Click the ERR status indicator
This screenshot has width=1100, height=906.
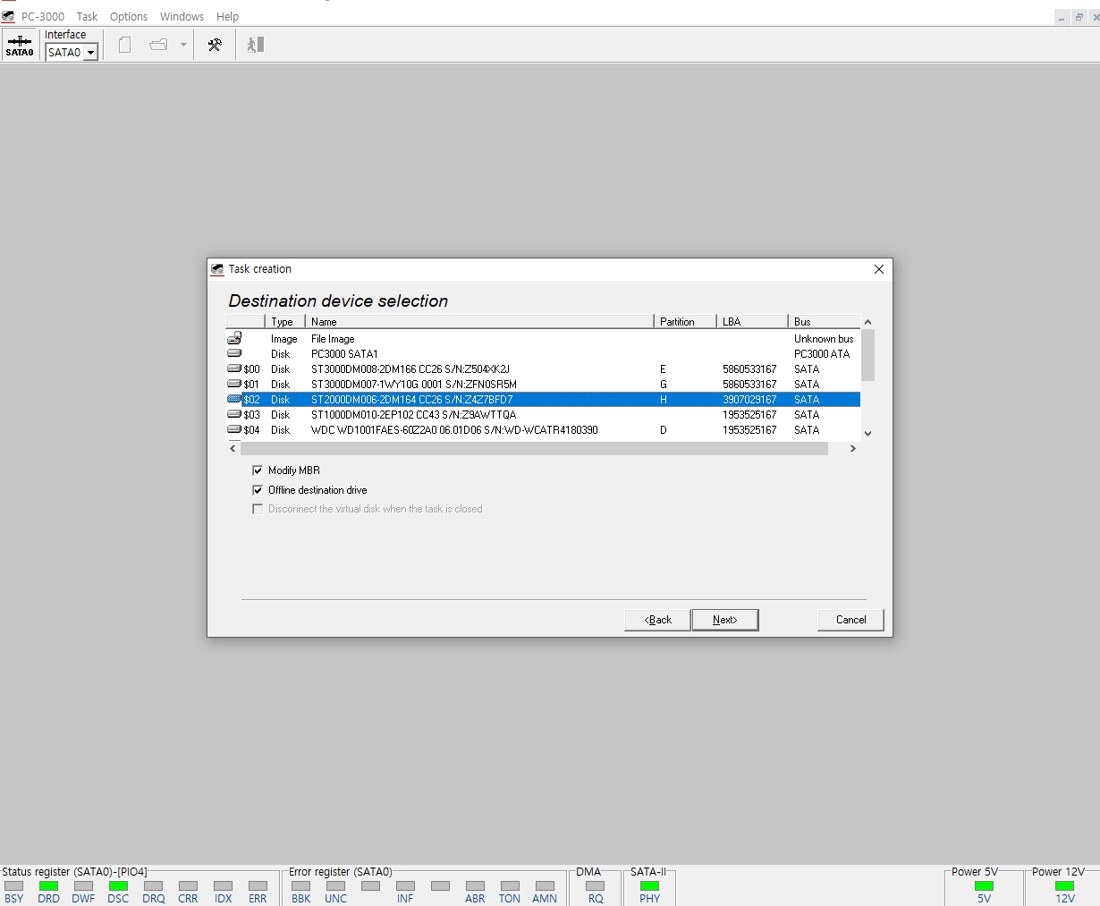pyautogui.click(x=258, y=886)
